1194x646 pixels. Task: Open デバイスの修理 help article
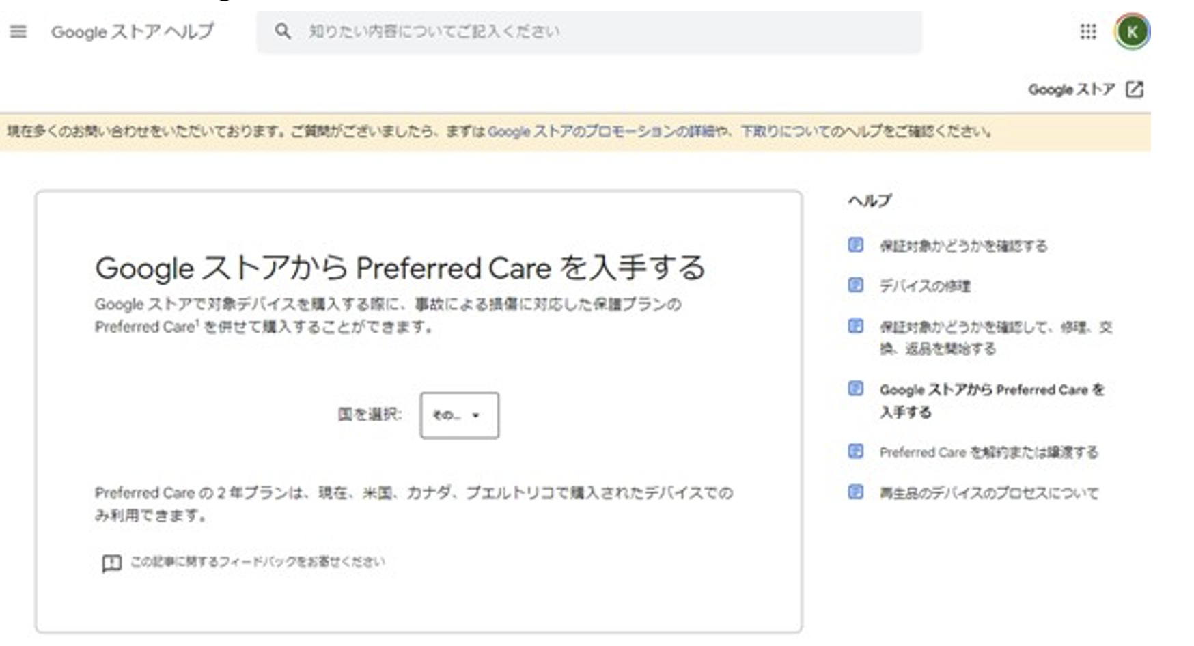click(x=925, y=286)
